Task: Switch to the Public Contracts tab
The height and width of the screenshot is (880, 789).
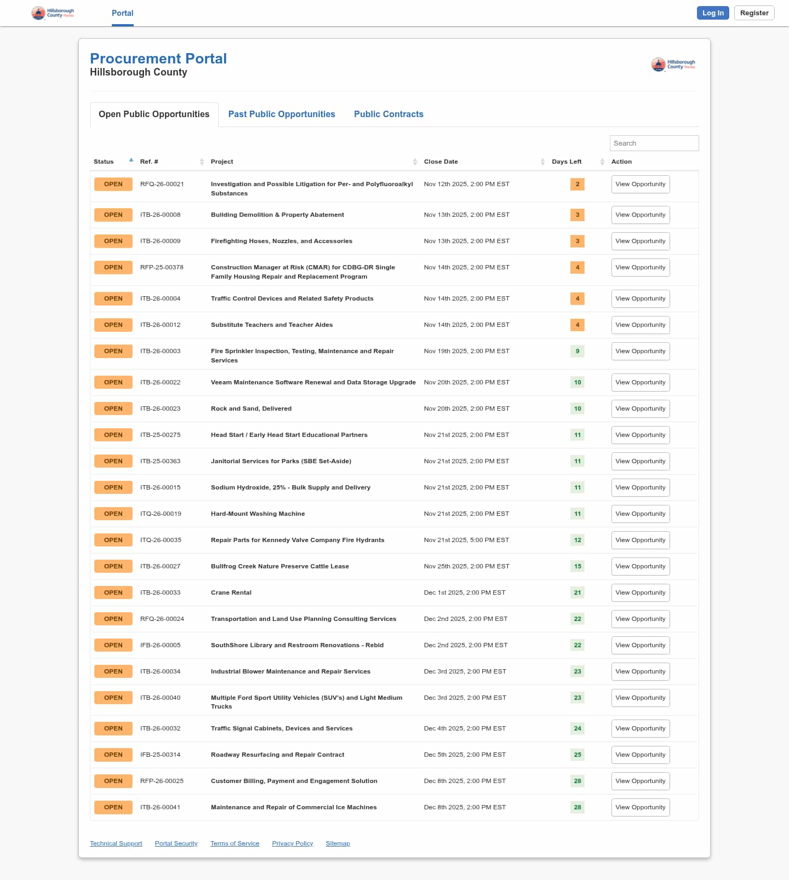Action: pos(388,114)
